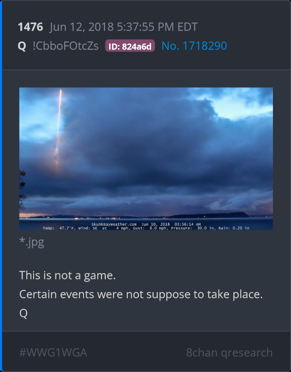
Task: Open the stormy sky image thumbnail
Action: coord(146,159)
